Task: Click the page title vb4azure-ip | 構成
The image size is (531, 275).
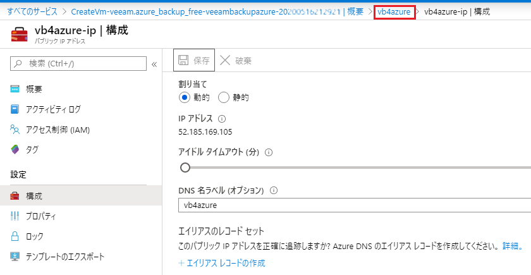Action: (x=82, y=30)
